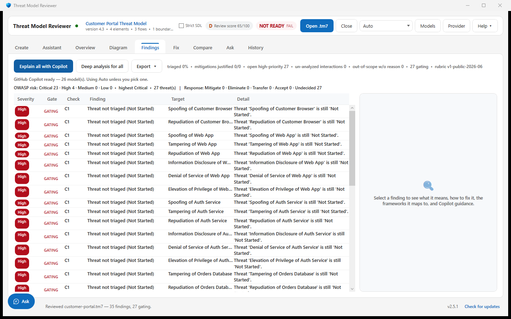
Task: Select the 'Denial of Service of Auth Ser...' target
Action: click(200, 247)
